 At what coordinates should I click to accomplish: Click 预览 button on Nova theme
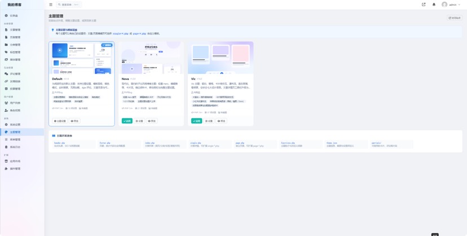pos(152,121)
